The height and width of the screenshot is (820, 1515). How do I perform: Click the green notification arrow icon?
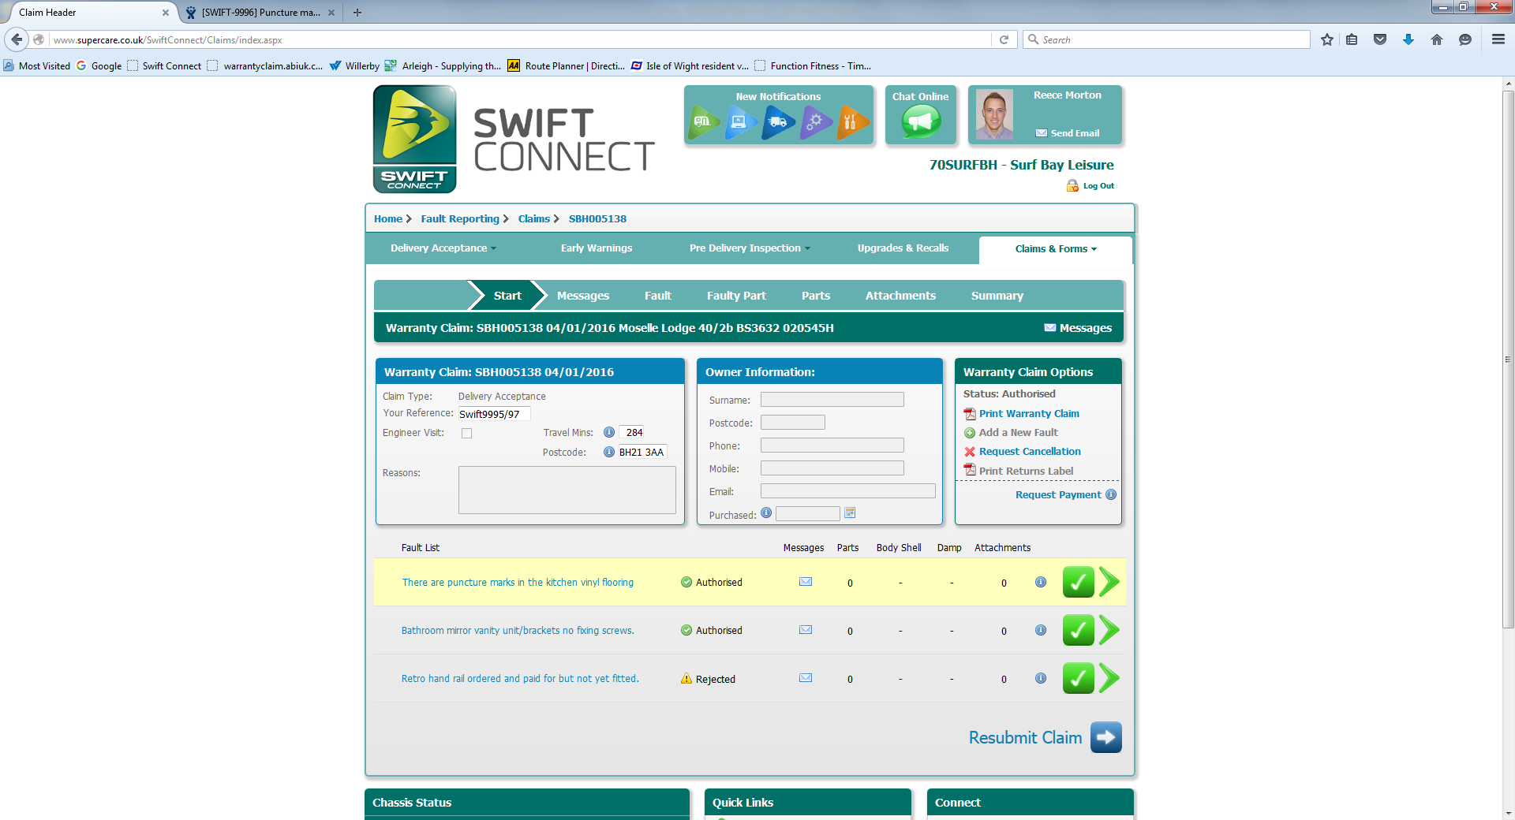click(x=703, y=122)
